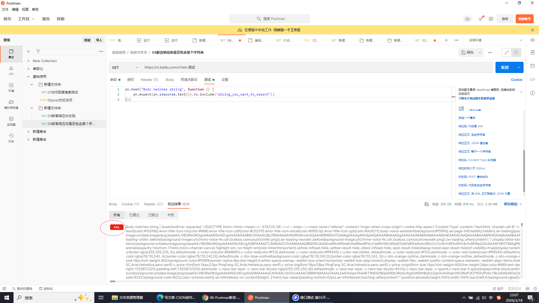Add a new request tab with plus

click(446, 40)
